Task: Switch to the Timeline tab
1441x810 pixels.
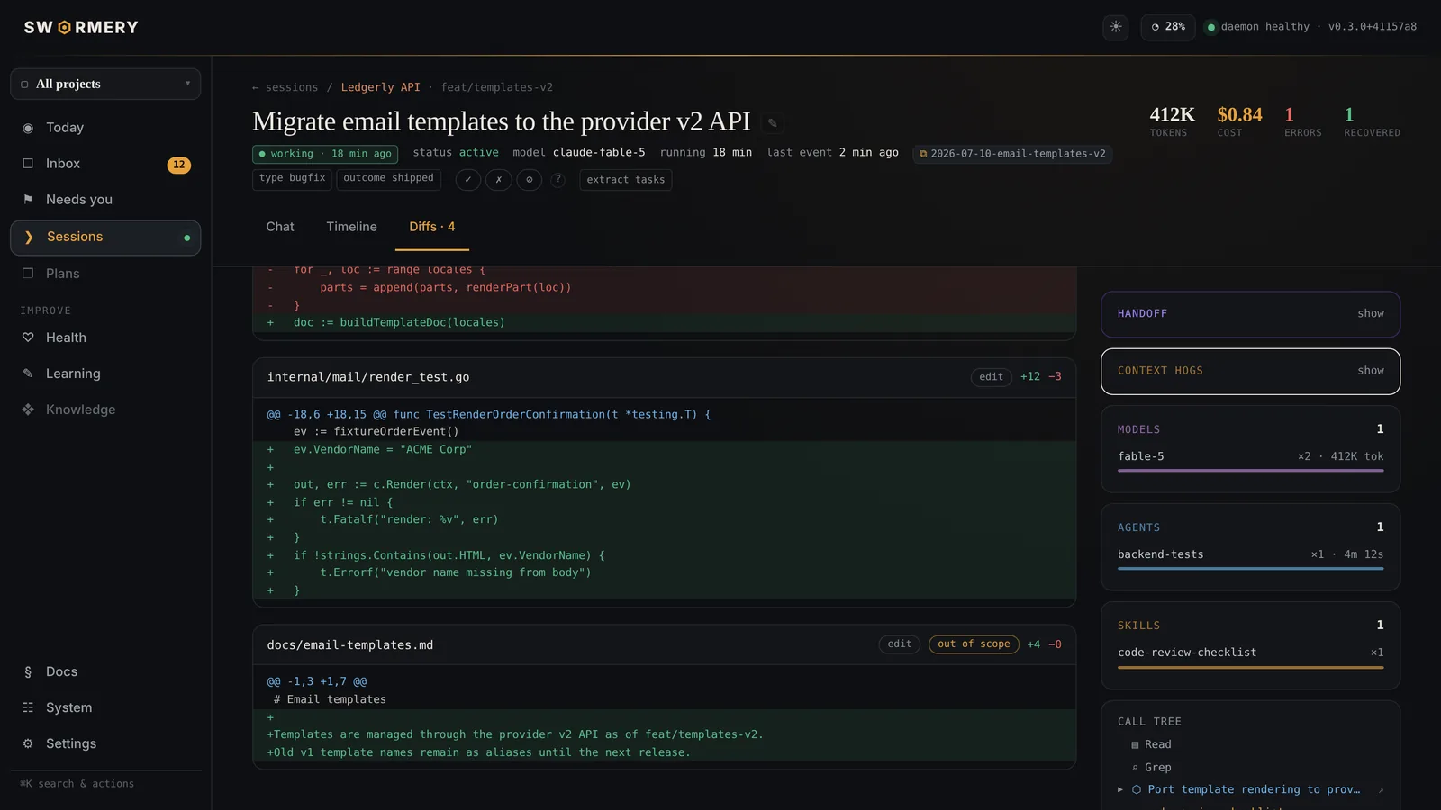Action: [351, 227]
